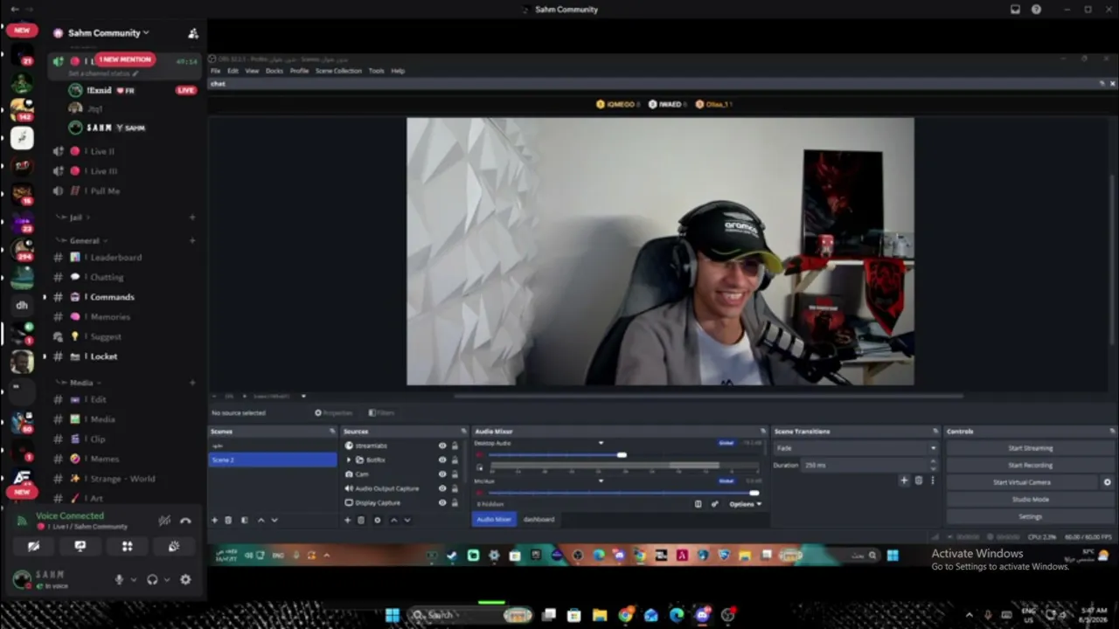Screen dimensions: 1119x629
Task: Switch to dashboard dock tab
Action: (x=539, y=519)
